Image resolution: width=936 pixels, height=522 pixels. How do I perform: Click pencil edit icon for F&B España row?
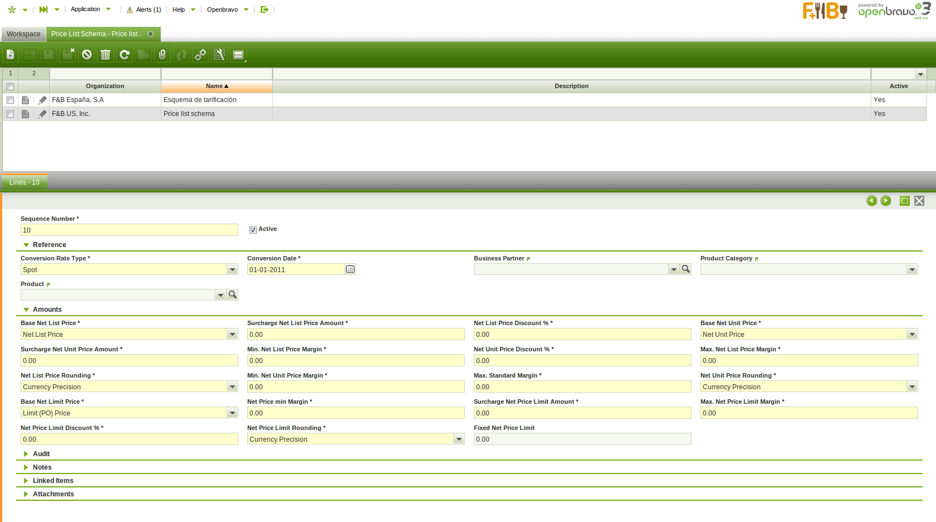42,100
